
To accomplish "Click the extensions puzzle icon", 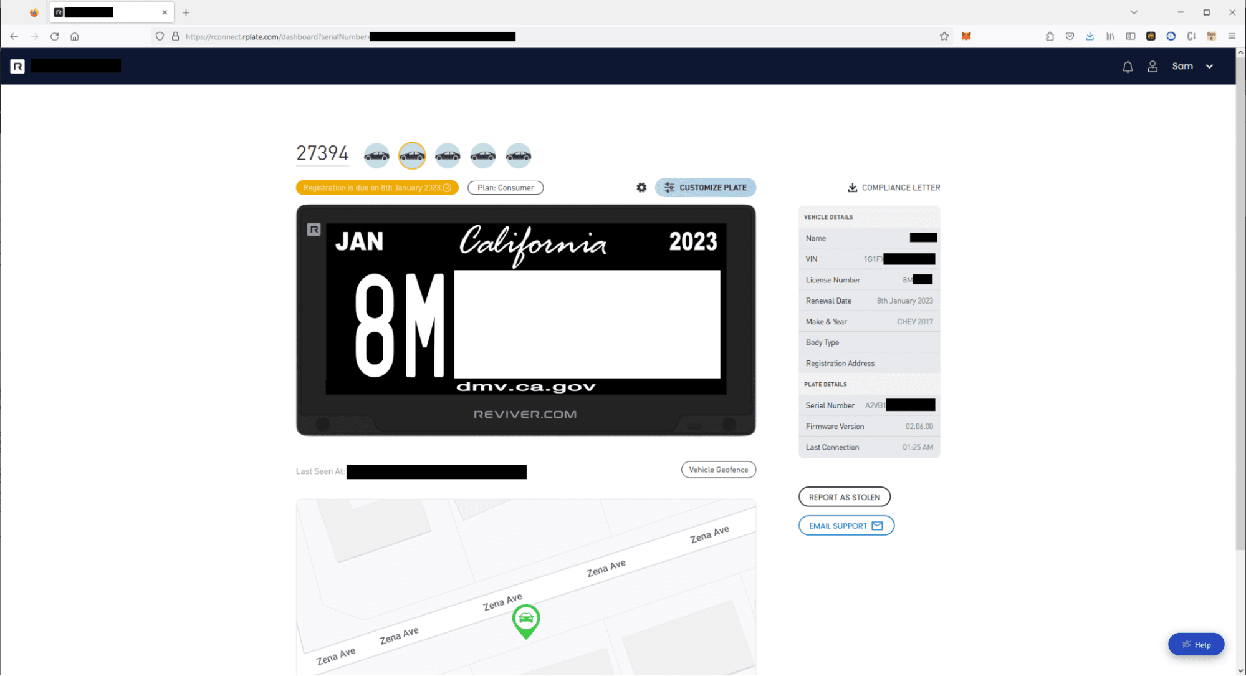I will (1050, 36).
